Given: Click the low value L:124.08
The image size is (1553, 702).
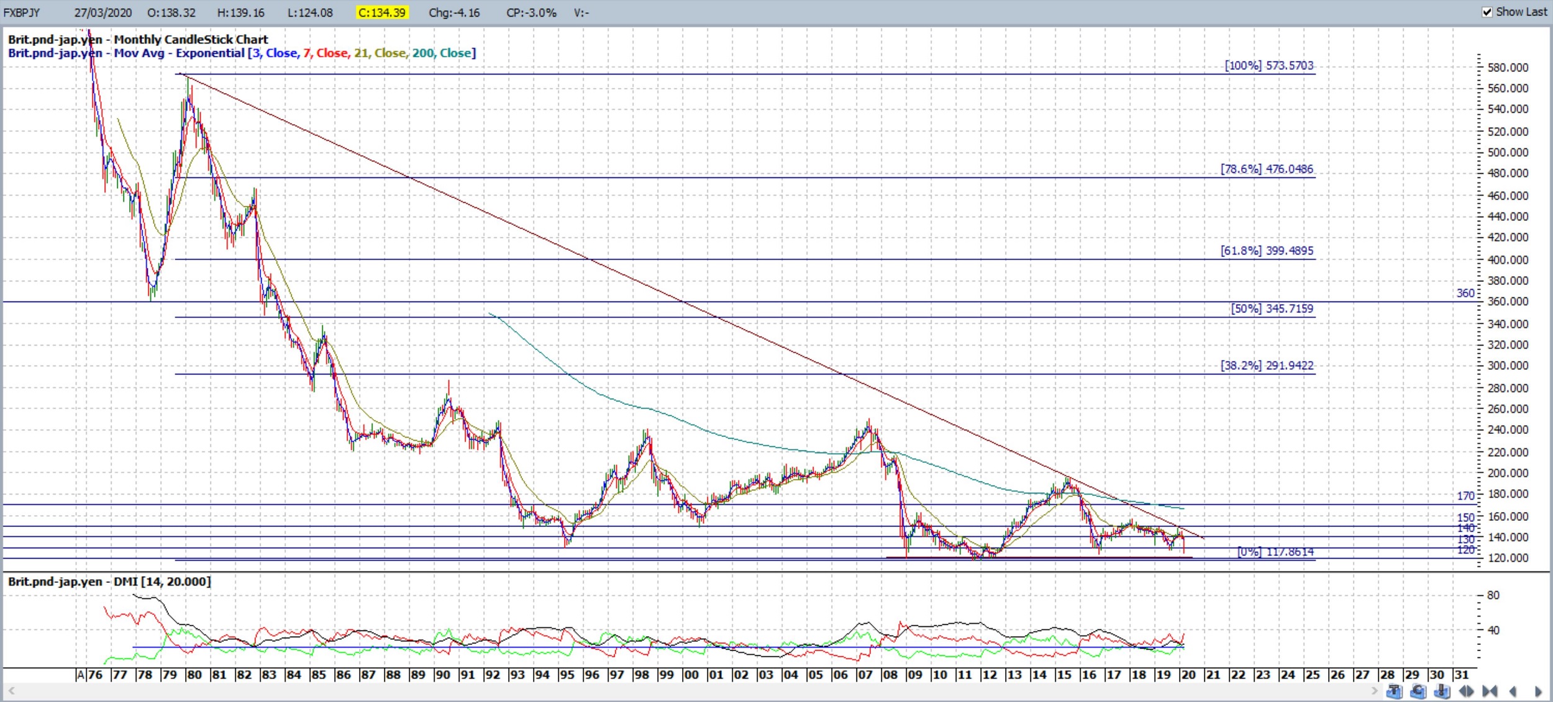Looking at the screenshot, I should pos(310,12).
